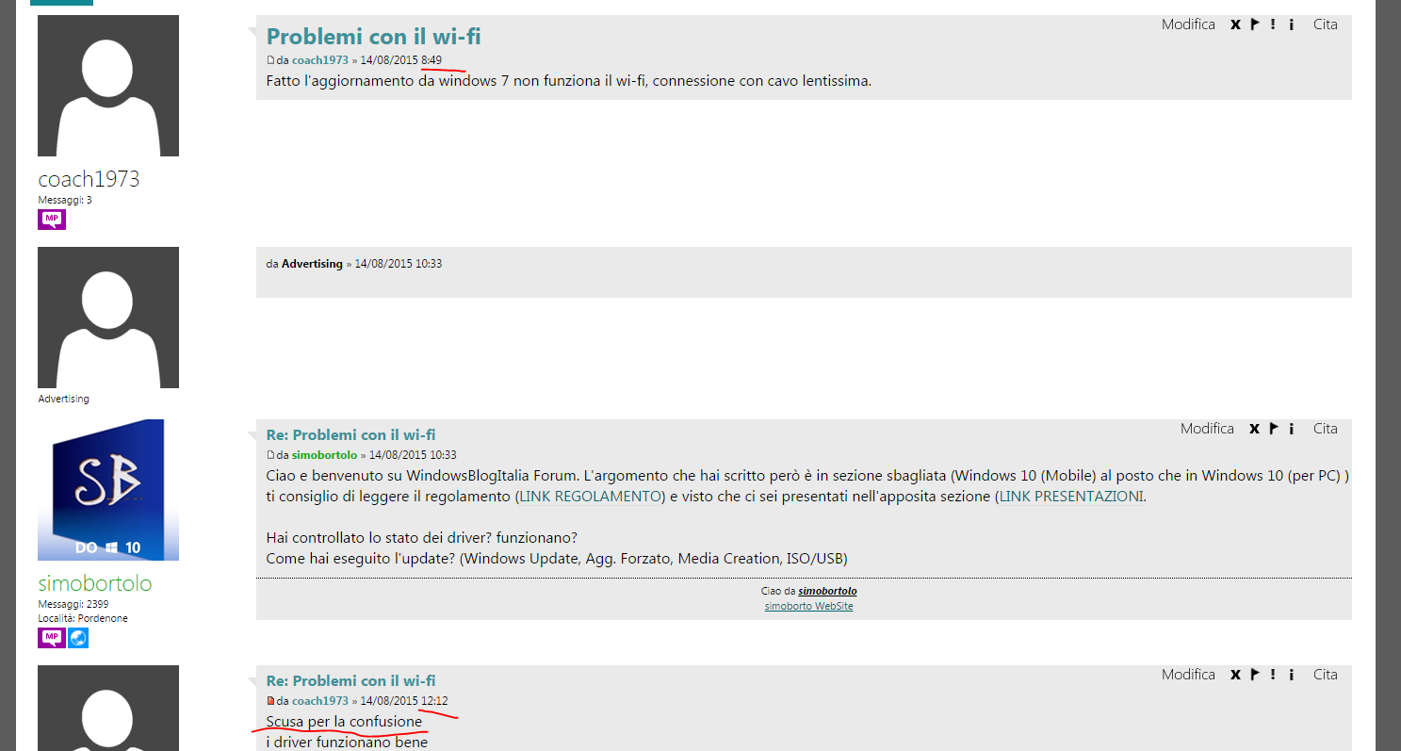
Task: Click timestamp '14/08/2015 12:12'
Action: (x=403, y=701)
